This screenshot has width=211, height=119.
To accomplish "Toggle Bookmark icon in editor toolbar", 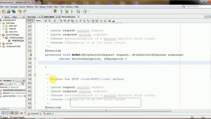I will [x=88, y=21].
